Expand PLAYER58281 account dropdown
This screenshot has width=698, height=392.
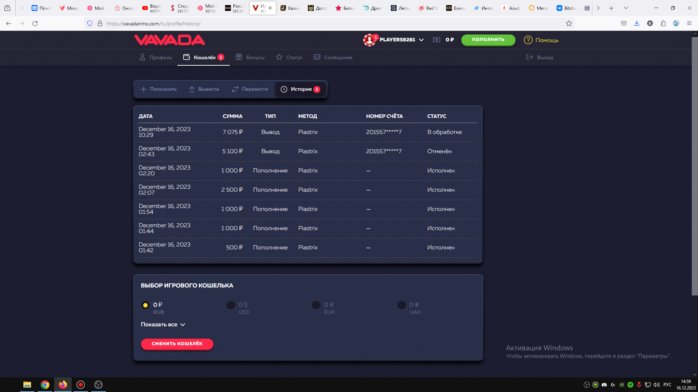(x=421, y=40)
